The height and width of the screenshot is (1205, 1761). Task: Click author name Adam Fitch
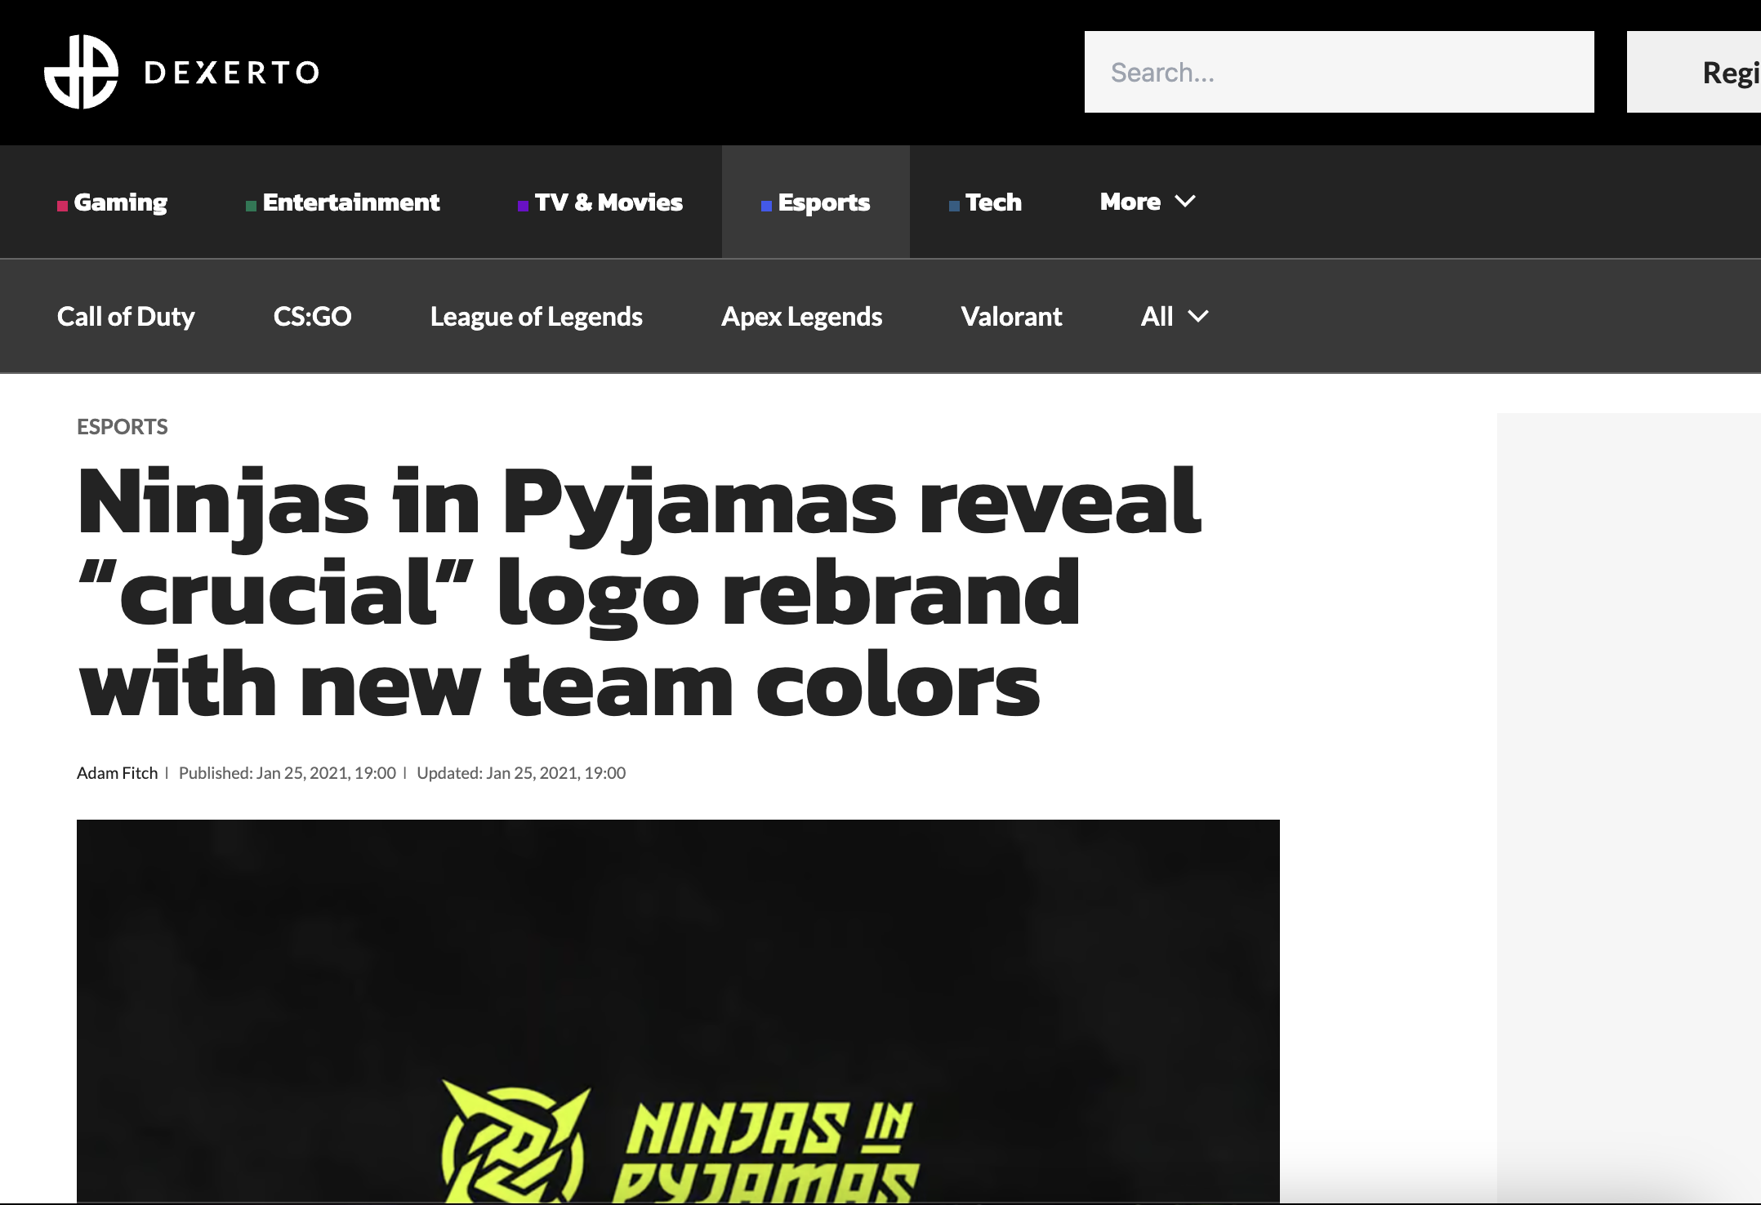[x=117, y=773]
